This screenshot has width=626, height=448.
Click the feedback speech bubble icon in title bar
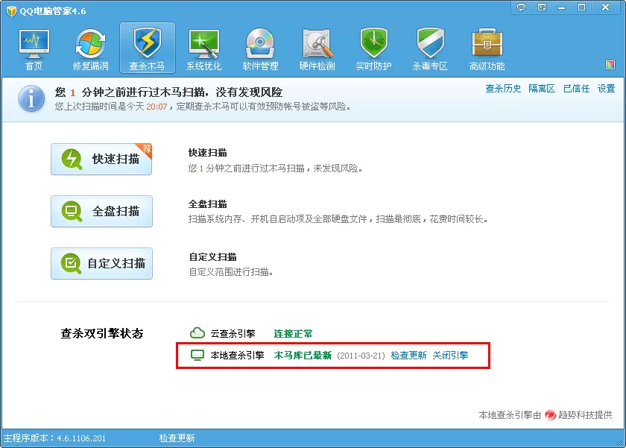[521, 7]
